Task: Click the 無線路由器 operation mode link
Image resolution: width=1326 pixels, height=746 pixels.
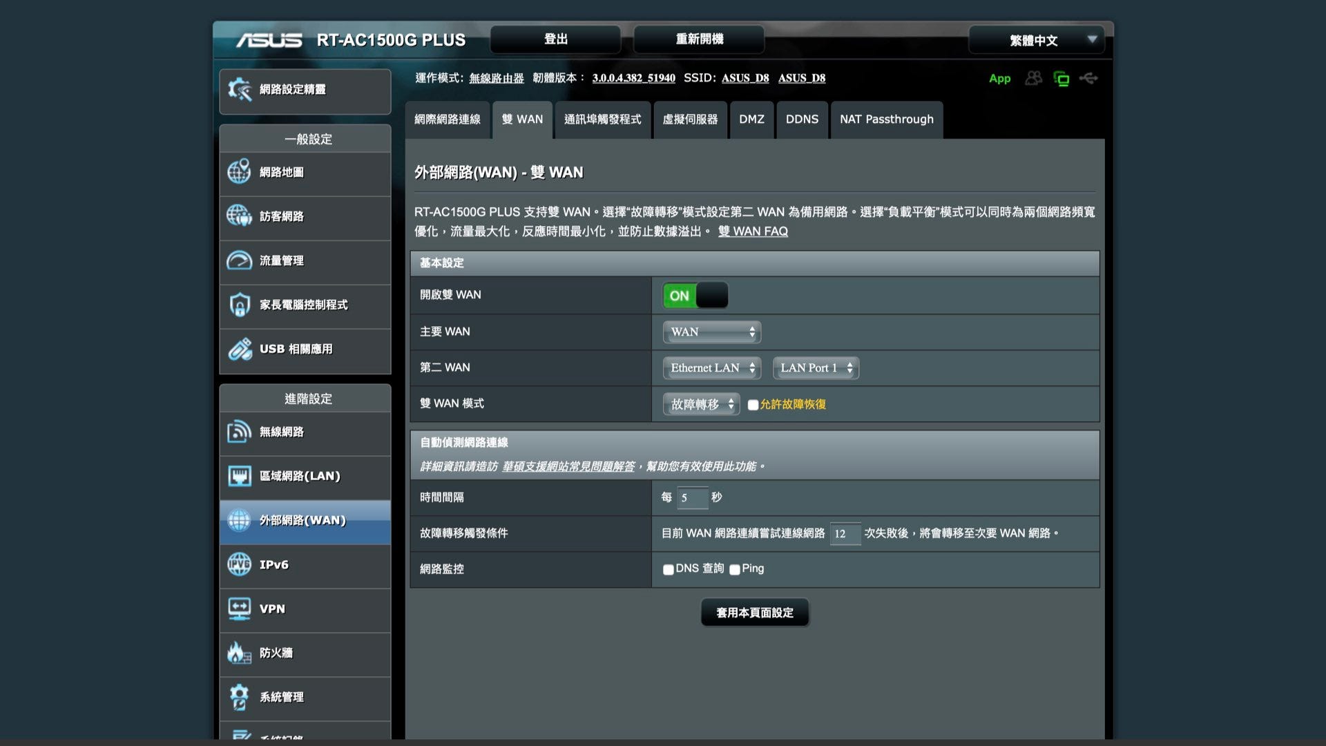Action: click(x=496, y=78)
